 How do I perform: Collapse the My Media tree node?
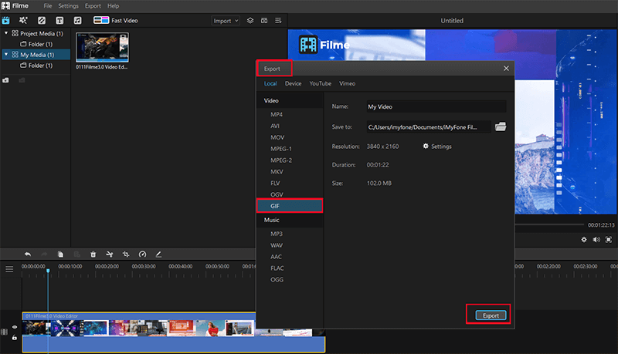[x=6, y=54]
